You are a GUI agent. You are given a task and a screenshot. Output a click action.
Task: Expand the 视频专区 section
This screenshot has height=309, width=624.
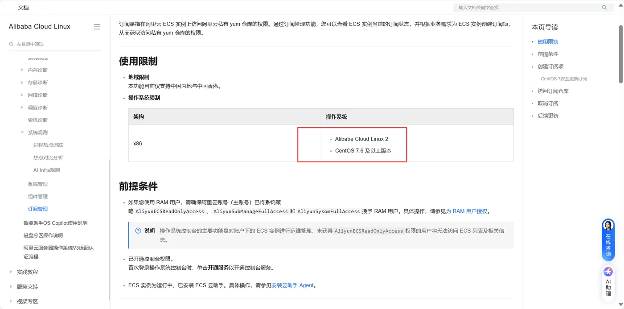[11, 301]
